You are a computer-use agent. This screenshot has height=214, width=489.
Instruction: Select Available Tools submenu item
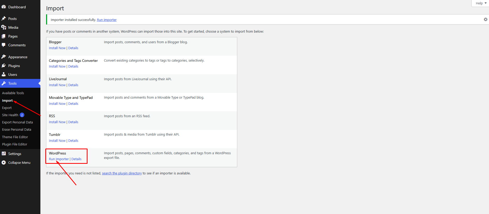(13, 93)
